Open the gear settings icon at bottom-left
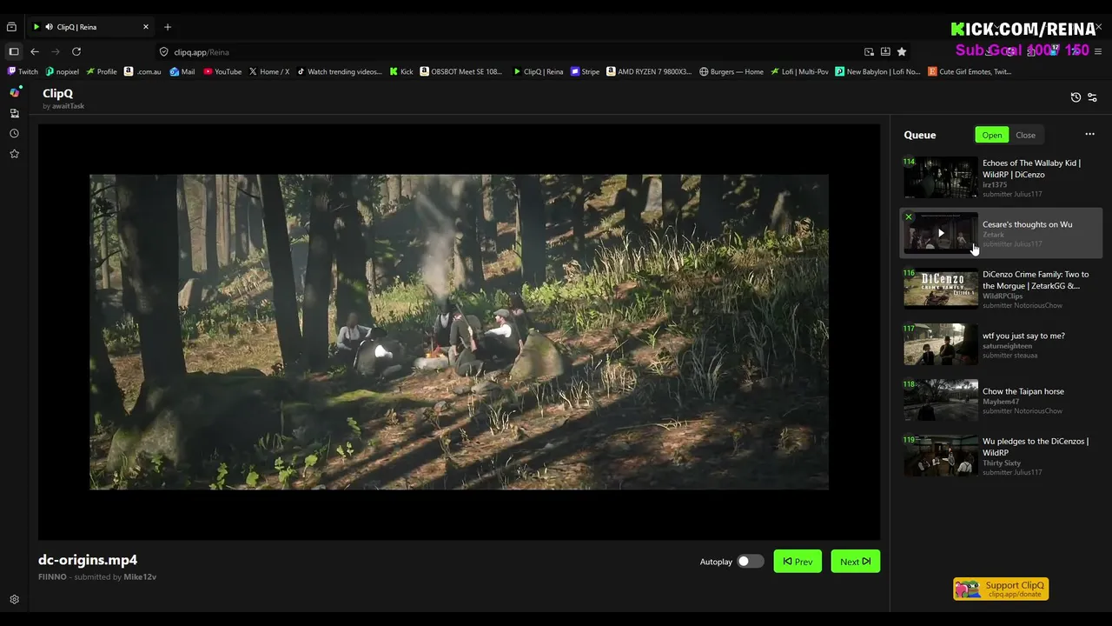Screen dimensions: 1112x626 (x=14, y=599)
